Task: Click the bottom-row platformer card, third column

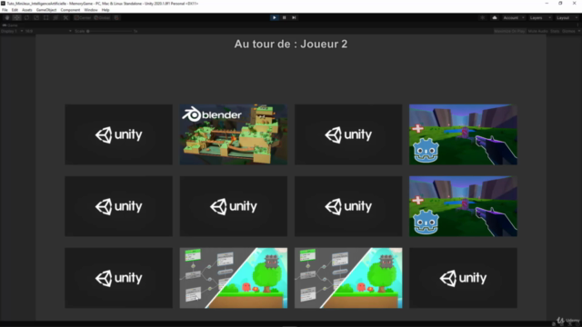Action: [x=348, y=278]
